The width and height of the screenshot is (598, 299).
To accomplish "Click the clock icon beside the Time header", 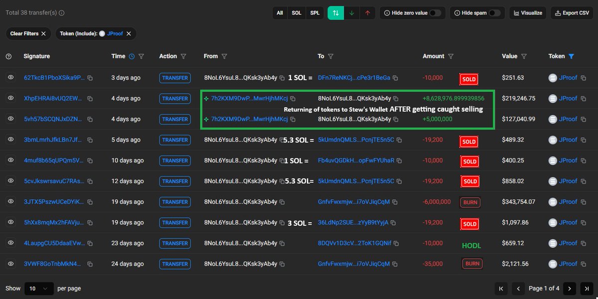I will click(x=132, y=56).
